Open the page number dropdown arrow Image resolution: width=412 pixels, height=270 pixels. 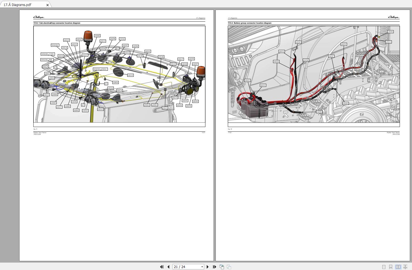click(x=202, y=267)
